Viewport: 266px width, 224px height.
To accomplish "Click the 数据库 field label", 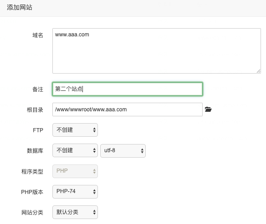I will (x=35, y=150).
